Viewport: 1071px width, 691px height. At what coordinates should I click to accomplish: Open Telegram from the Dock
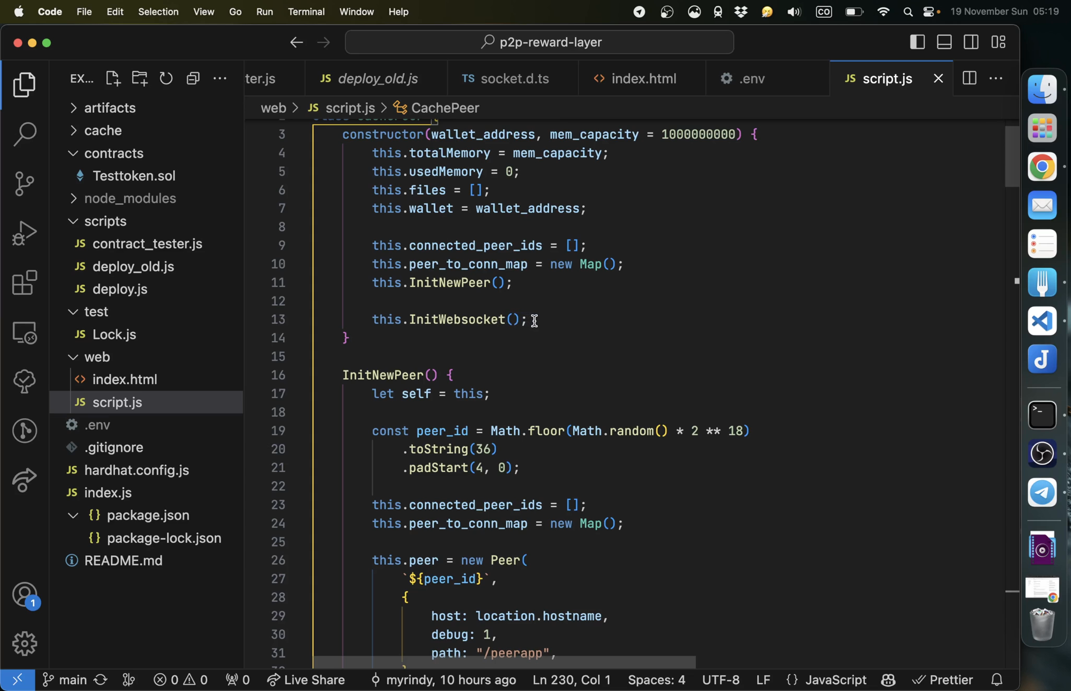tap(1042, 492)
